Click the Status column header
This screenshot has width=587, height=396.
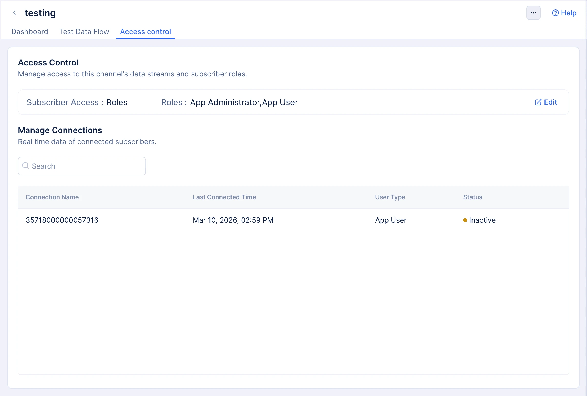click(x=473, y=197)
